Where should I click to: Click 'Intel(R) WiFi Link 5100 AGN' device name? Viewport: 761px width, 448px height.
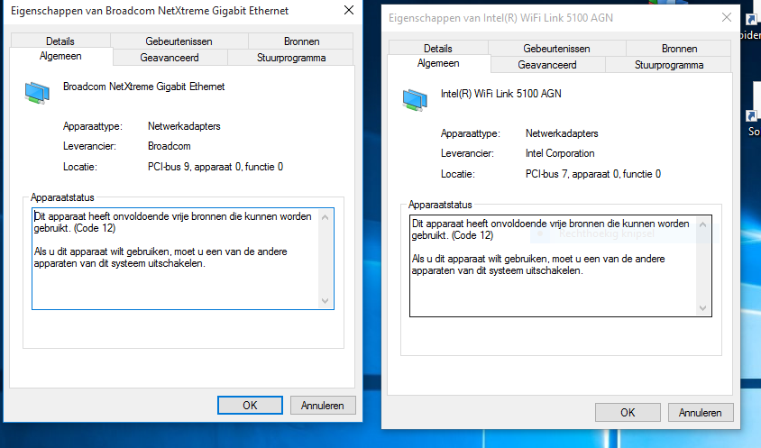pyautogui.click(x=500, y=94)
